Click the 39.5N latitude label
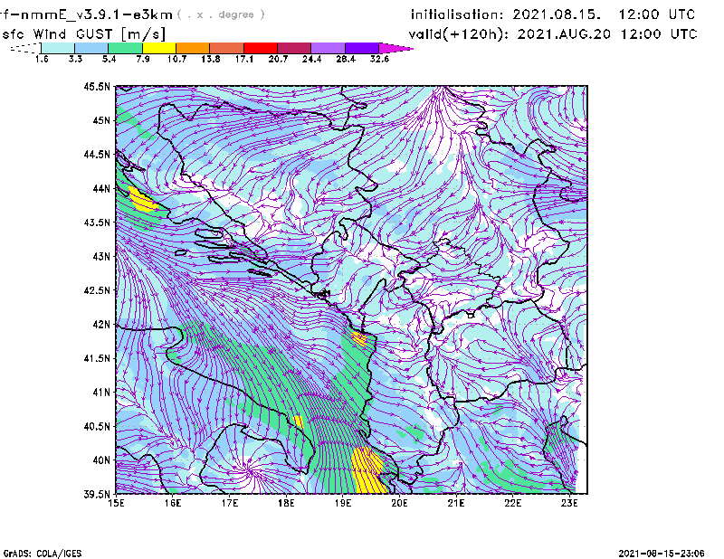 click(x=97, y=495)
